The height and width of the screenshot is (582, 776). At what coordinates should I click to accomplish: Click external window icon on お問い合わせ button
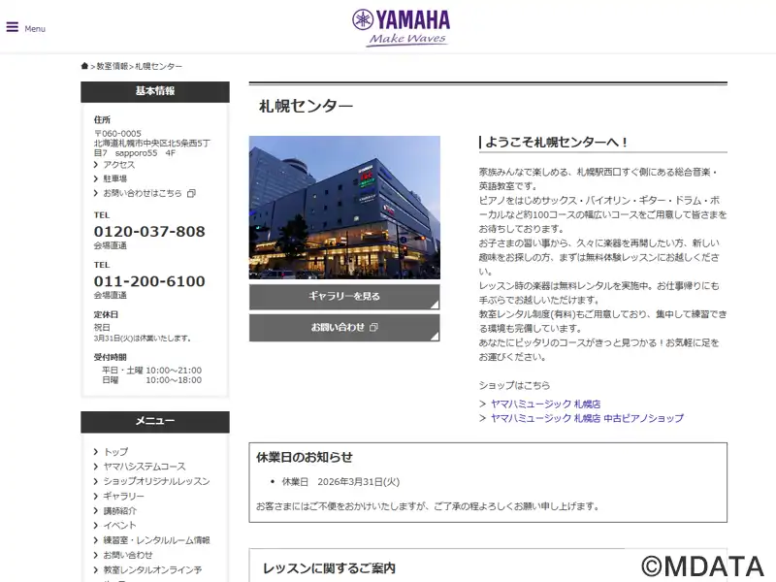point(373,327)
